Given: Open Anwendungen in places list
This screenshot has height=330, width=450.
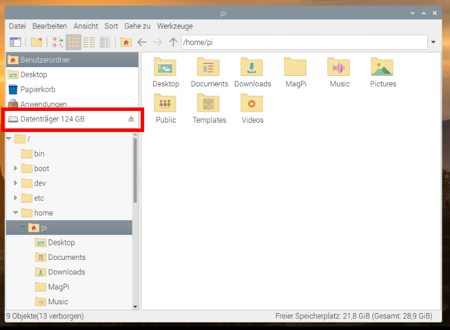Looking at the screenshot, I should [72, 104].
